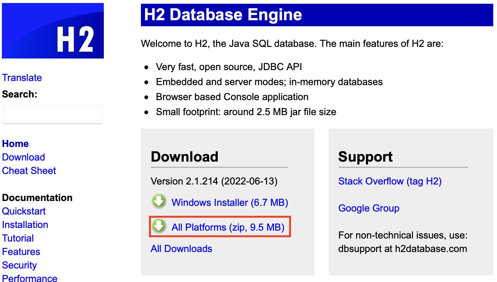Open Stack Overflow (tag H2) link
497x282 pixels.
(390, 181)
